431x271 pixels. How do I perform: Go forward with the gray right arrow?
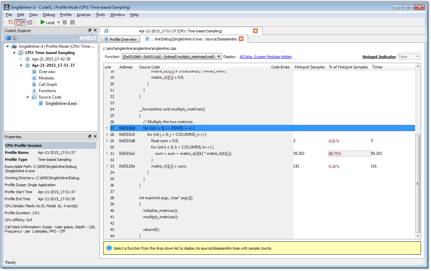pos(15,38)
